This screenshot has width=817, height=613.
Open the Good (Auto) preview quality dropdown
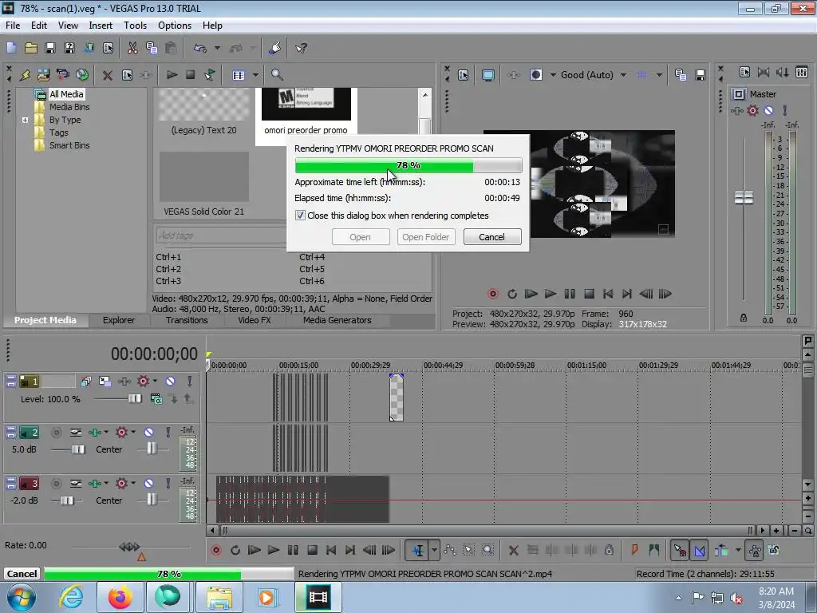coord(623,75)
